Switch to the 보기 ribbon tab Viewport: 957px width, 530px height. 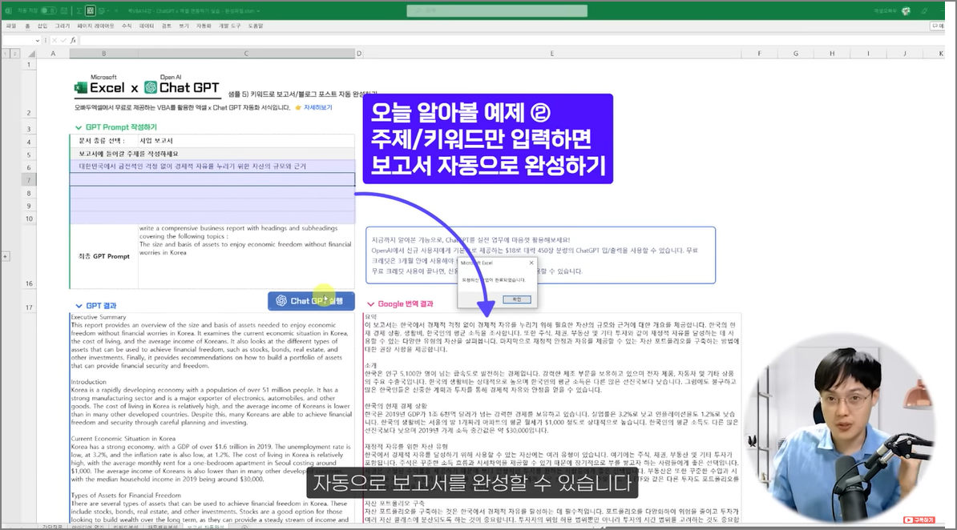[184, 26]
